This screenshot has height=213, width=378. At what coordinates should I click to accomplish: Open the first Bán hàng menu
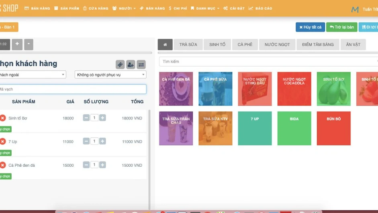[x=37, y=8]
